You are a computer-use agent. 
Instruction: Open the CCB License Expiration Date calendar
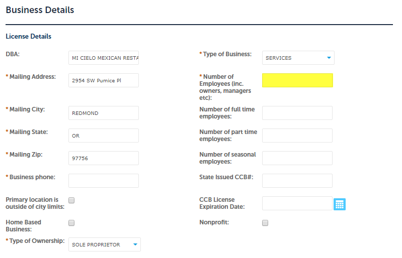point(340,204)
